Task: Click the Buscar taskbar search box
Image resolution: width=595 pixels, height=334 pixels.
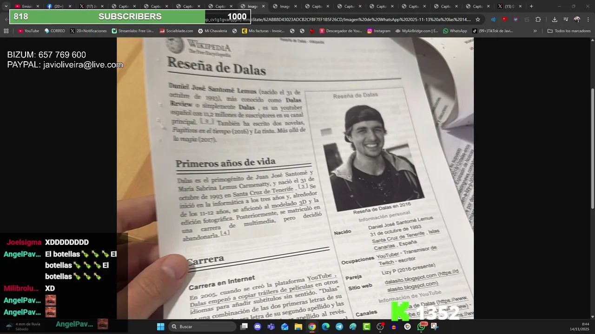Action: 202,327
